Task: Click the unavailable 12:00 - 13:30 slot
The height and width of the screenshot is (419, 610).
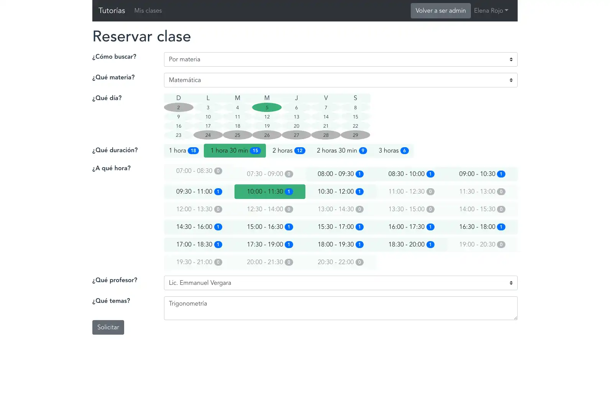Action: point(199,209)
